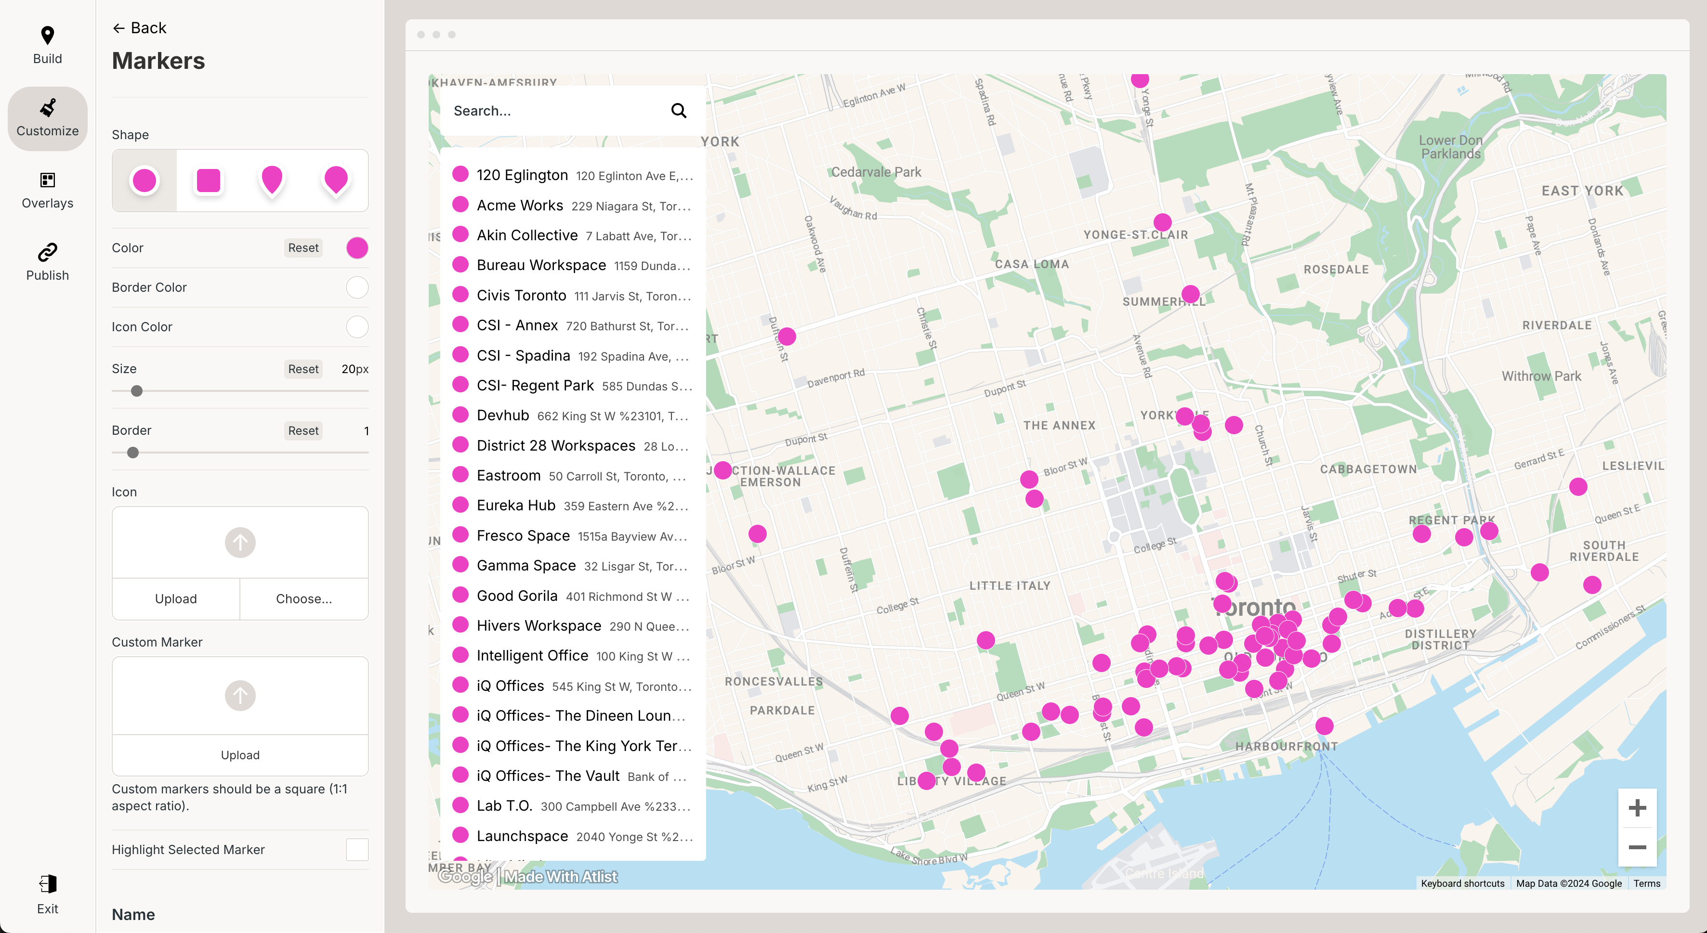Zoom out the map with minus
The height and width of the screenshot is (933, 1707).
pos(1637,847)
